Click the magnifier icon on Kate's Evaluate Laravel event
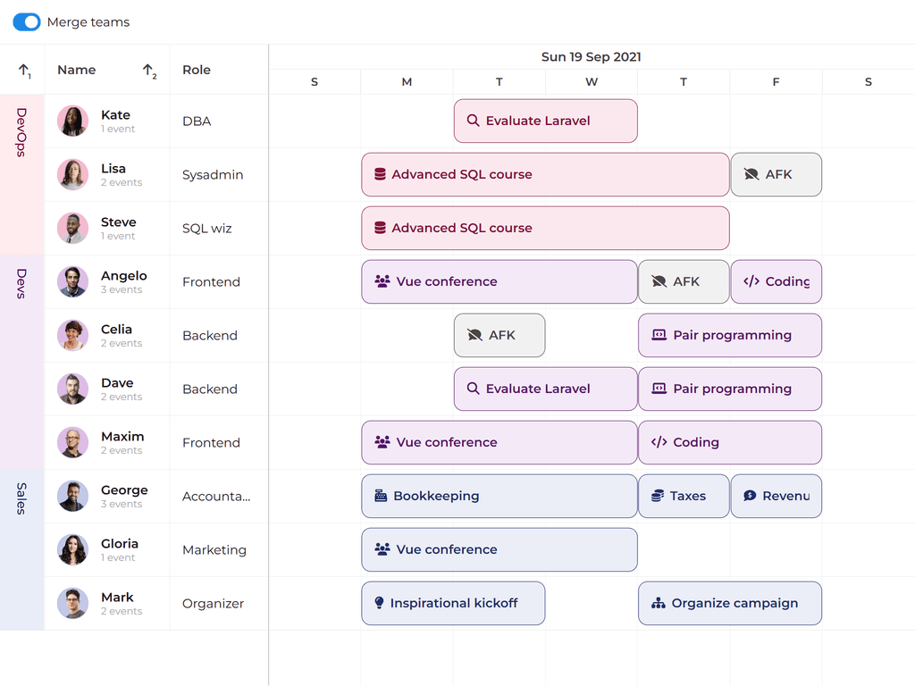 point(474,121)
